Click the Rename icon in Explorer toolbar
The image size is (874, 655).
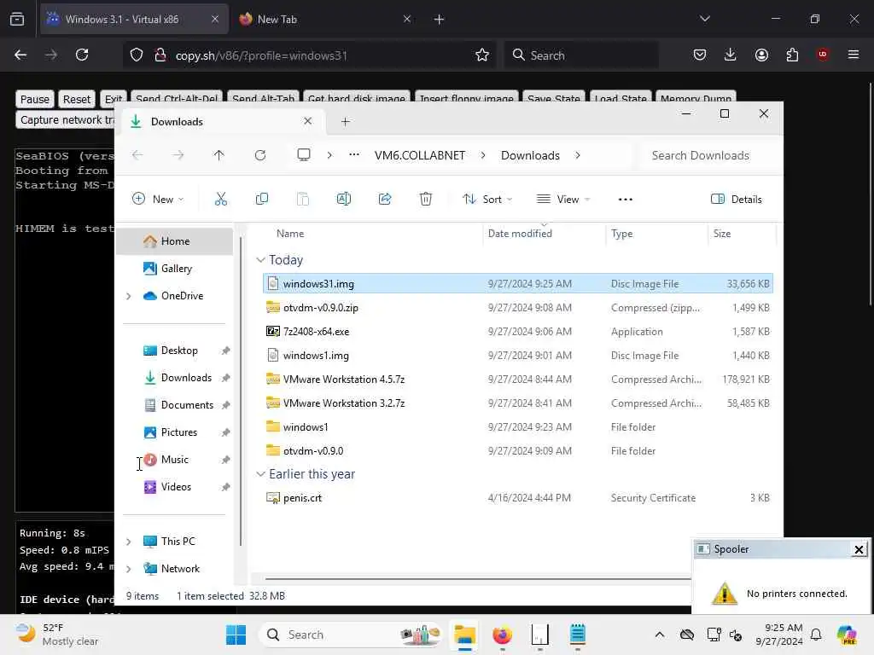[x=344, y=199]
